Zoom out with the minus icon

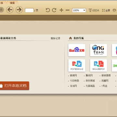pos(68,10)
